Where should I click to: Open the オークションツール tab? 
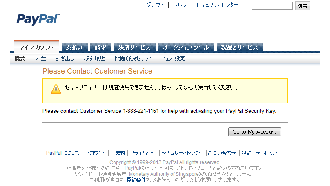point(185,47)
